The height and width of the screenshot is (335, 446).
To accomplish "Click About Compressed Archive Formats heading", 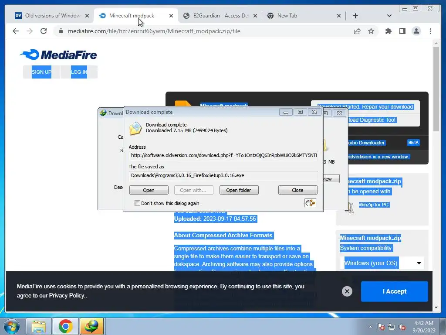I will (223, 235).
